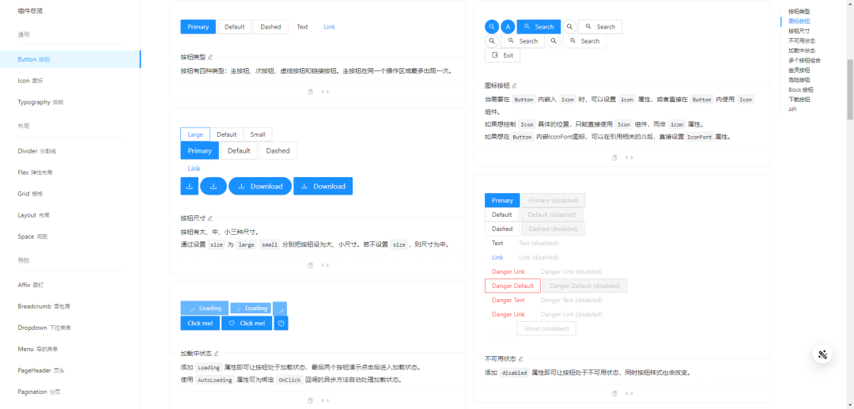This screenshot has width=854, height=409.
Task: Click the Text button in 按钮类型 card
Action: [302, 27]
